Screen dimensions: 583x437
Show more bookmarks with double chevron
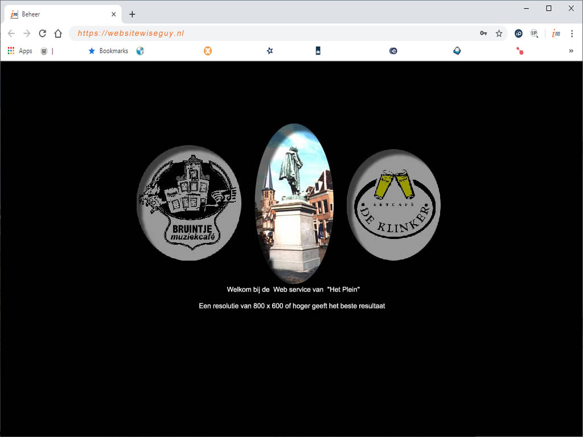[571, 51]
